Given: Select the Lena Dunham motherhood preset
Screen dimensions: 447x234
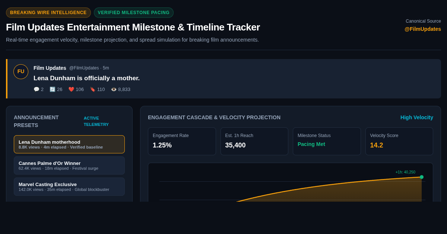Looking at the screenshot, I should click(69, 144).
